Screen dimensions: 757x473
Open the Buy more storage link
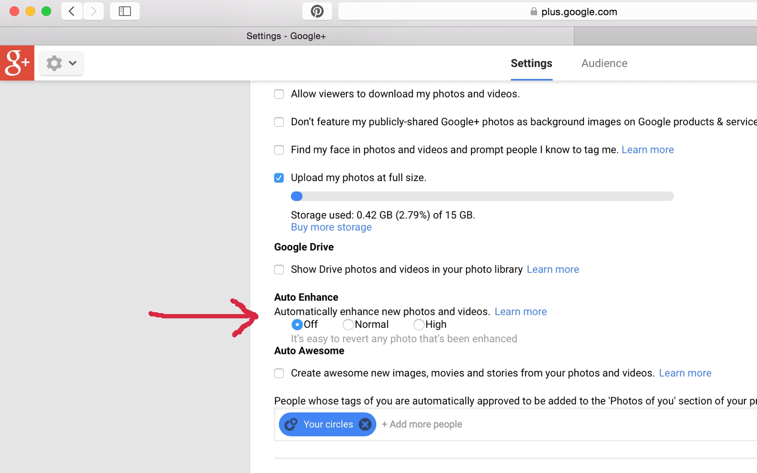click(x=331, y=228)
